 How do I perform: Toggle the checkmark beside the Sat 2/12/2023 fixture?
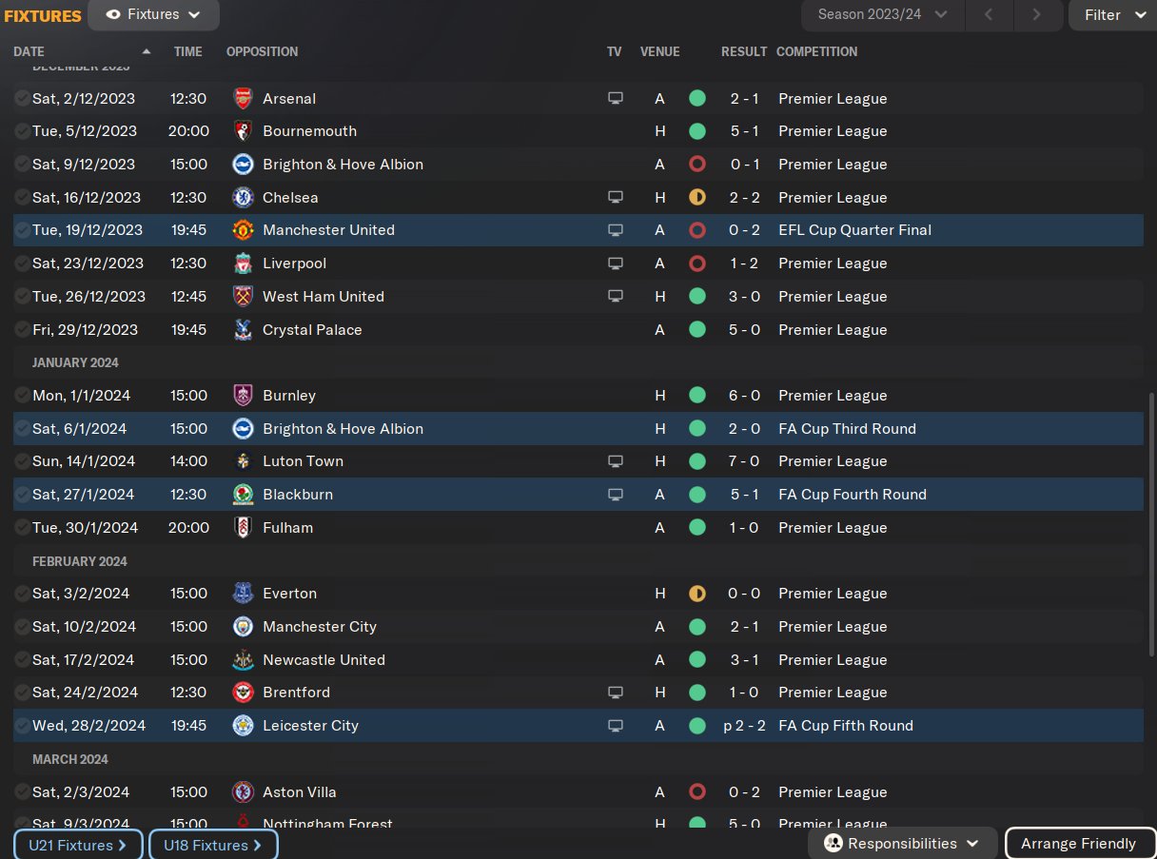[x=22, y=98]
